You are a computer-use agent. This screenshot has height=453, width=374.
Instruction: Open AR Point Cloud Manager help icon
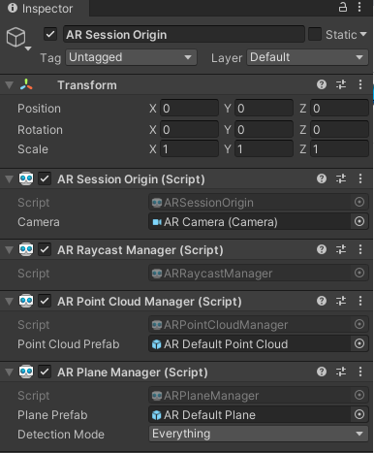pos(322,301)
